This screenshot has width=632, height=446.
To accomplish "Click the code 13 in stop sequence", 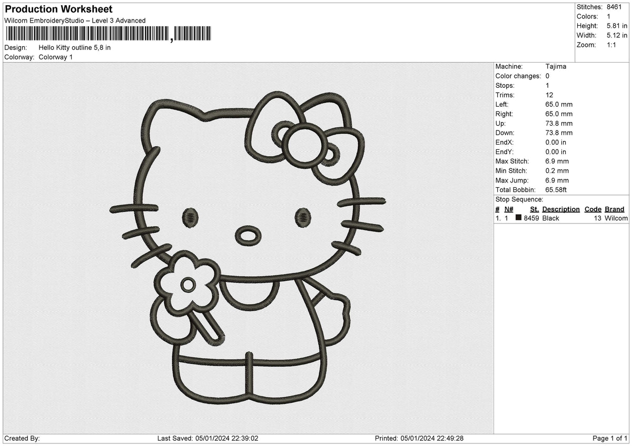I will tap(598, 218).
